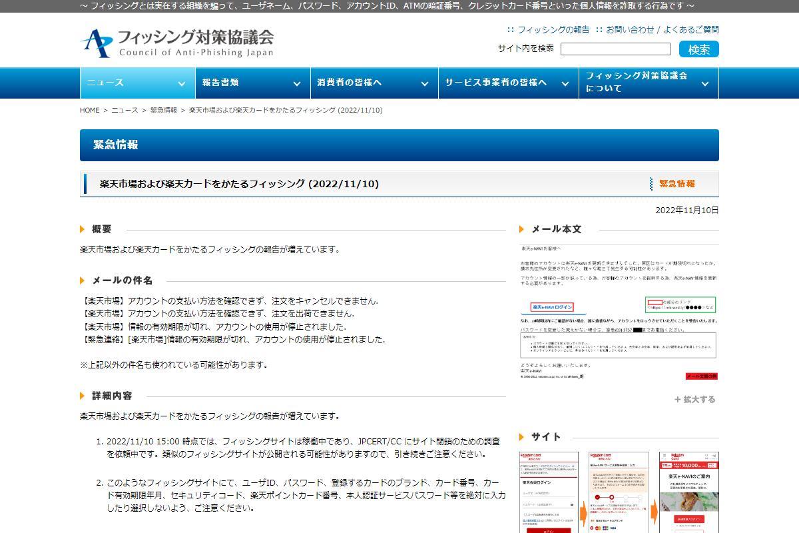This screenshot has width=799, height=533.
Task: Click the subject line starting 【緊急連絡】
Action: (x=232, y=339)
